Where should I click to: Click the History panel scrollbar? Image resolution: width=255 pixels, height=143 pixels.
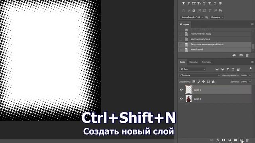pos(253,46)
